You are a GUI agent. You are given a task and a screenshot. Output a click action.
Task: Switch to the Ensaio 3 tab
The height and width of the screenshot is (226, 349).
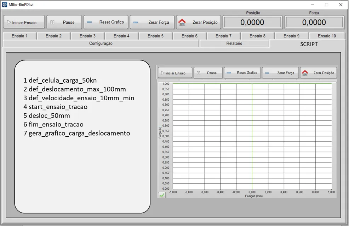click(x=87, y=36)
